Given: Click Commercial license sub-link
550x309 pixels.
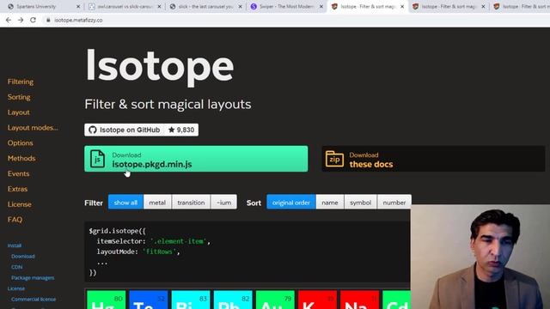Looking at the screenshot, I should [34, 300].
